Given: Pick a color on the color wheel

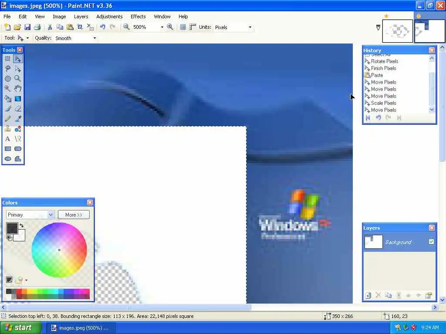Looking at the screenshot, I should (59, 250).
